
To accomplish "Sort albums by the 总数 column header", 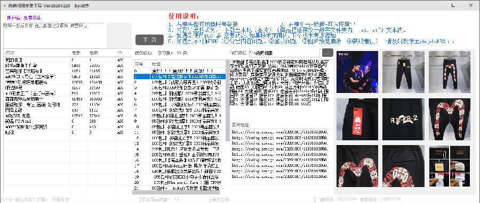I will (102, 53).
